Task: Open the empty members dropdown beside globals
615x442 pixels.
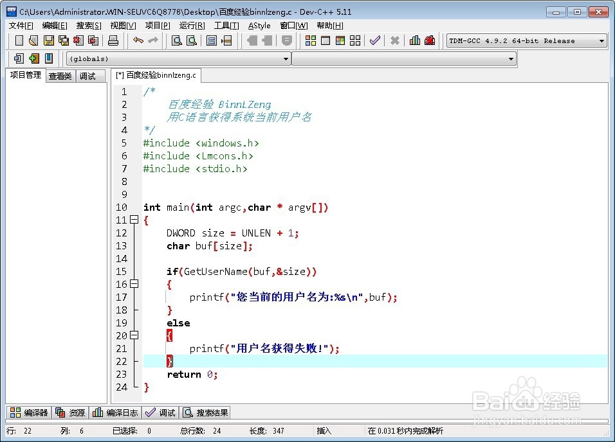Action: click(403, 58)
